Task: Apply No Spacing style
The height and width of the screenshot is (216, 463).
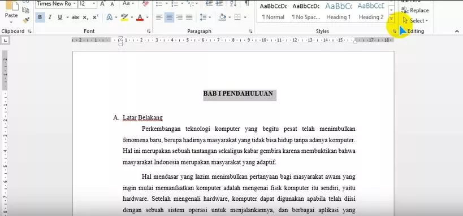Action: [x=306, y=11]
